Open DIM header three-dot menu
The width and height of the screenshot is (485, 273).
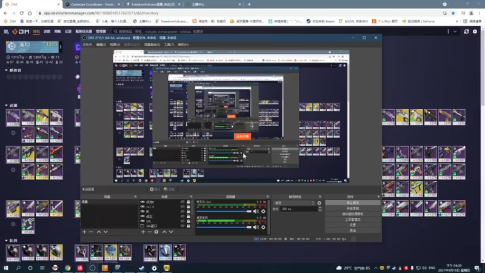coord(448,32)
